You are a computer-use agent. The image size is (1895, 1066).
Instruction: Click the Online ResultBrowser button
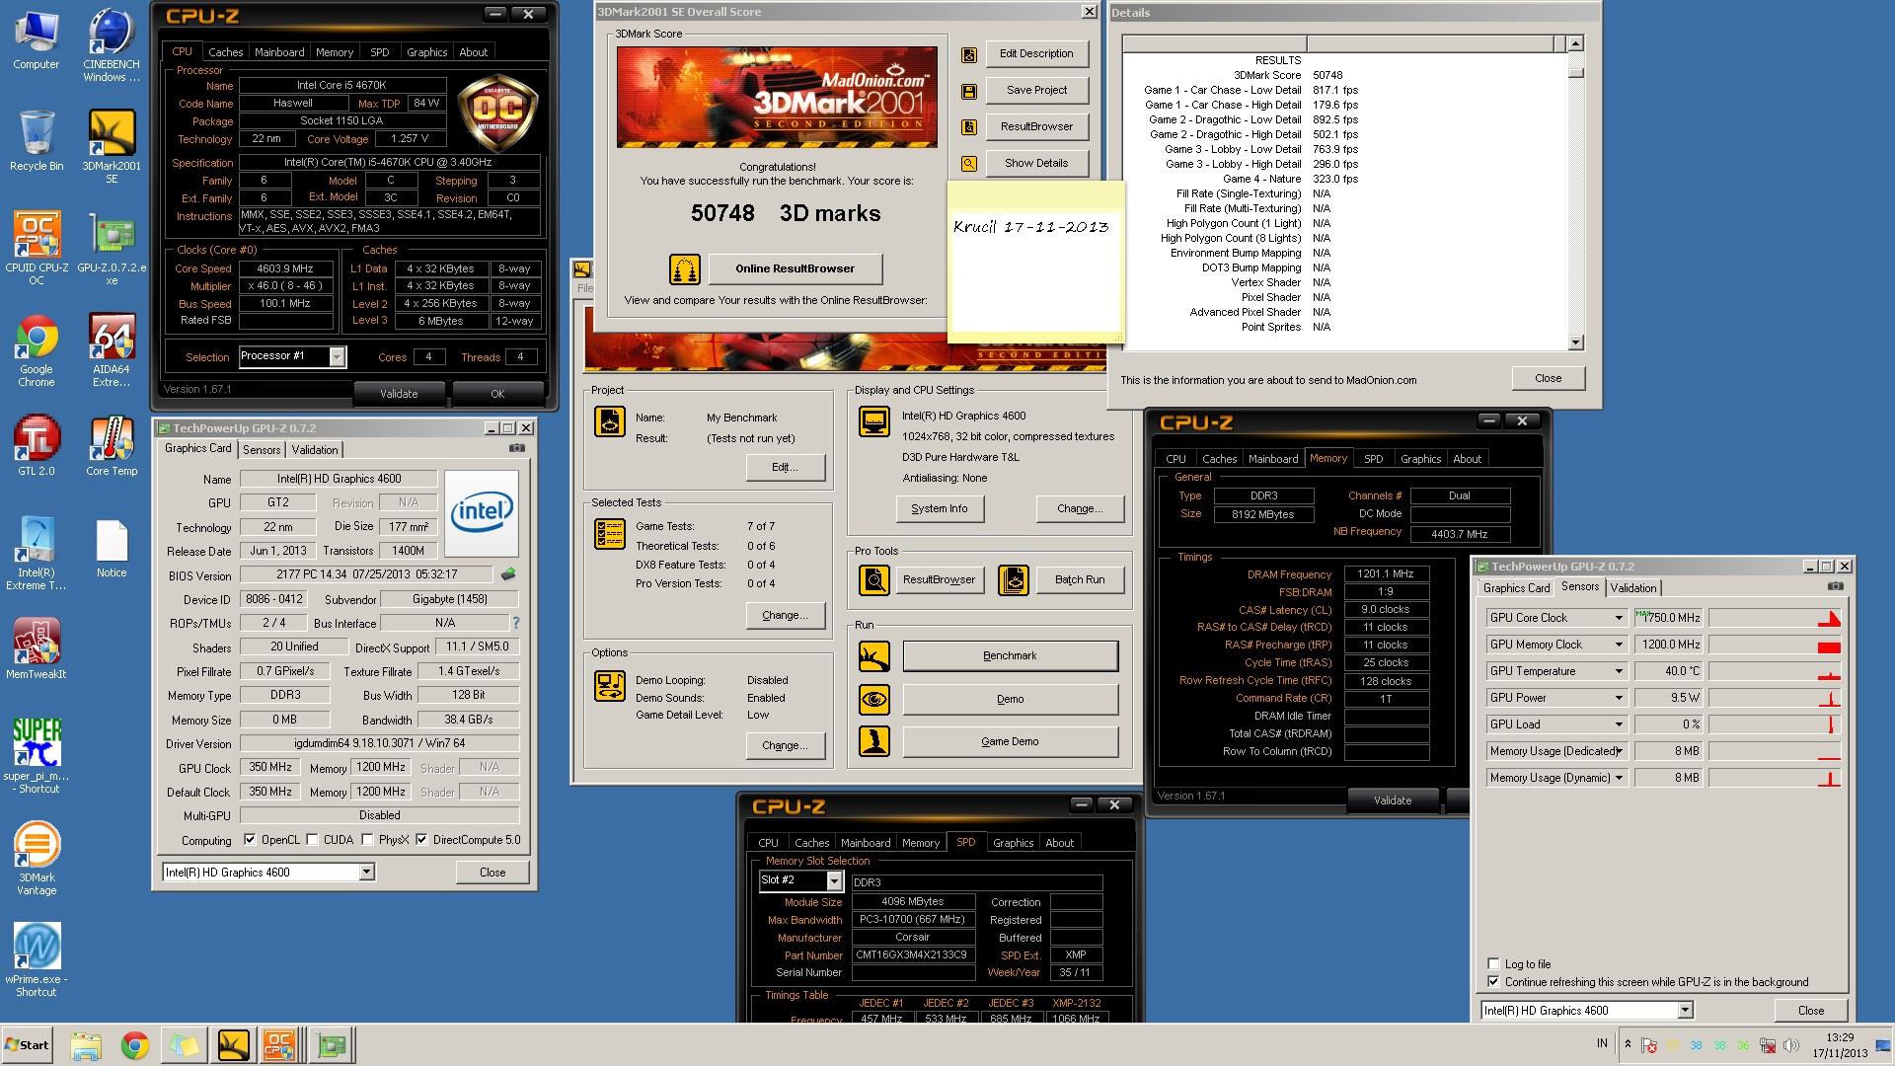coord(795,268)
